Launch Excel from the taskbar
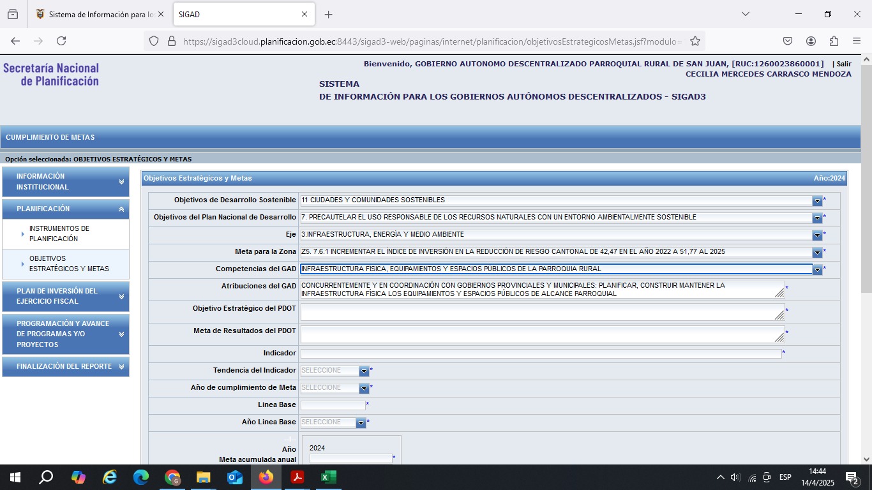This screenshot has width=872, height=490. pyautogui.click(x=328, y=477)
